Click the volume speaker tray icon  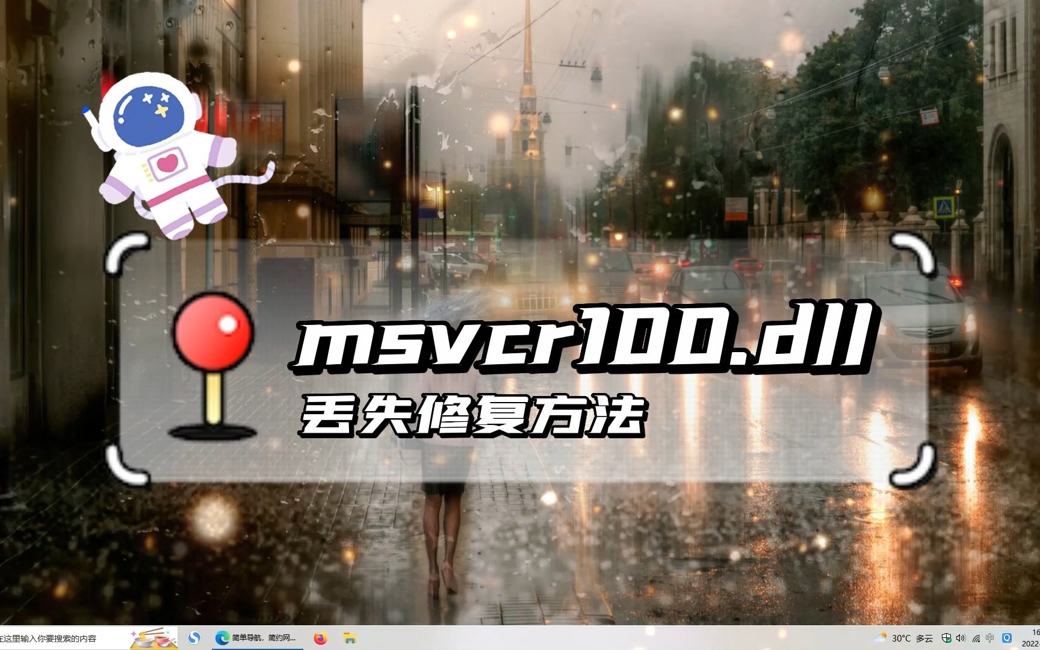click(x=961, y=638)
